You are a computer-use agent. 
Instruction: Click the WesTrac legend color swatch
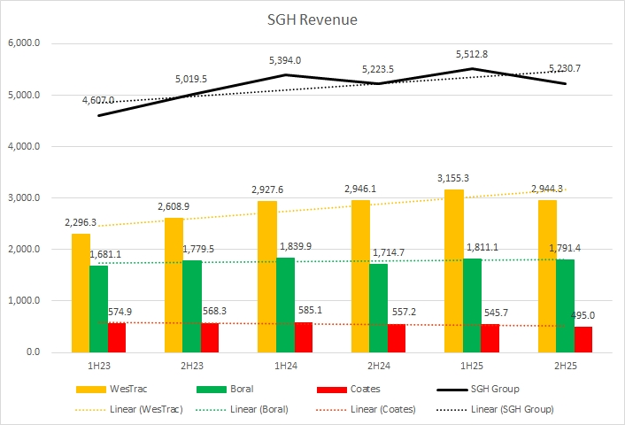click(93, 389)
